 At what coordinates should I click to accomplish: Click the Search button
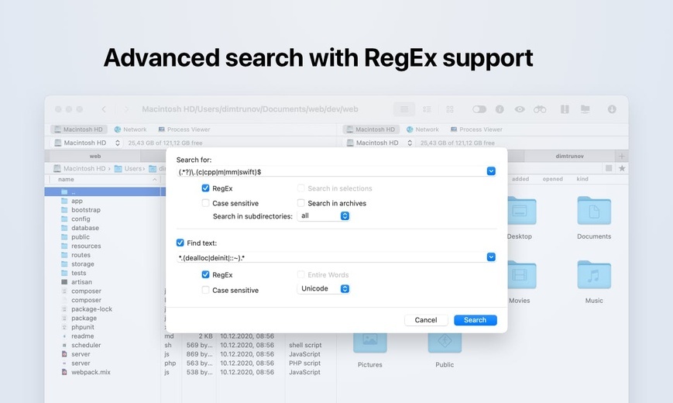tap(476, 320)
